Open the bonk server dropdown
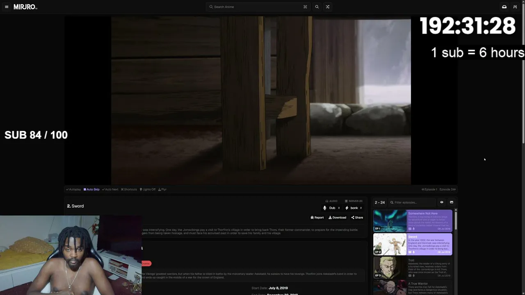Viewport: 525px width, 295px height. [x=354, y=208]
